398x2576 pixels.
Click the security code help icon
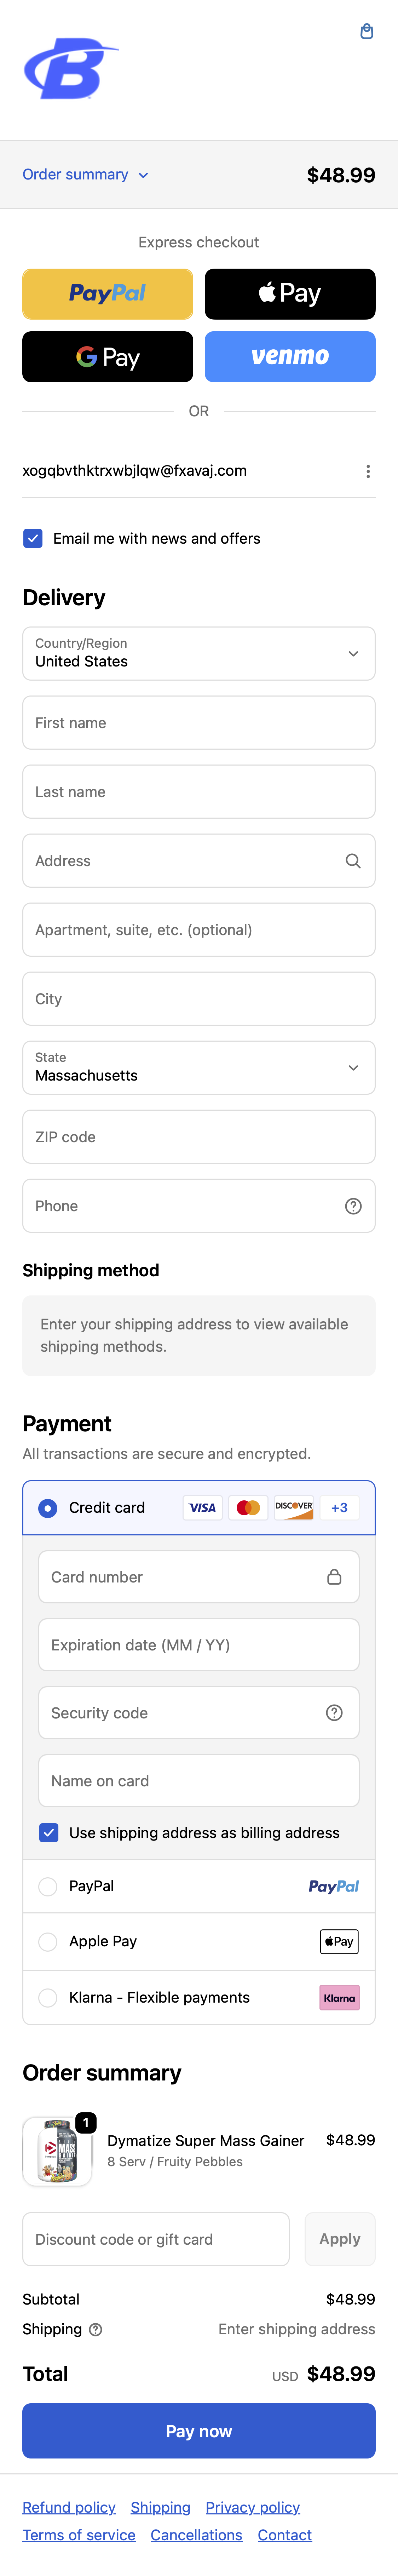click(335, 1713)
